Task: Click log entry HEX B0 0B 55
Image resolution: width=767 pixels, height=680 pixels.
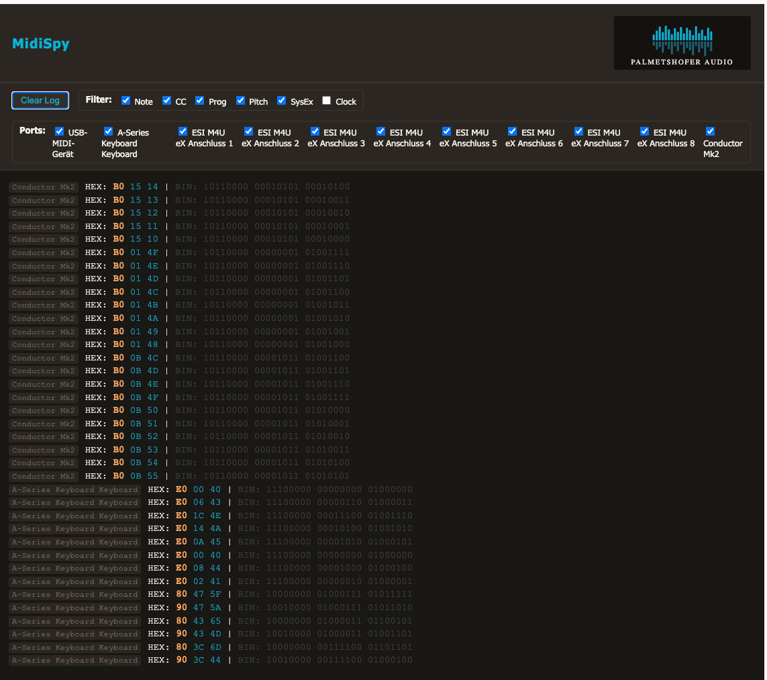Action: pos(180,475)
